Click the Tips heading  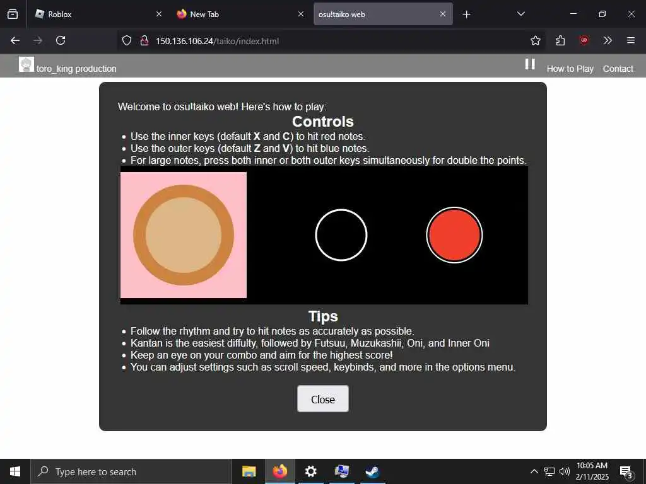[323, 316]
